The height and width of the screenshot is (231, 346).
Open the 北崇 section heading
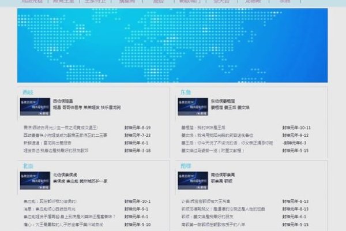click(x=28, y=166)
